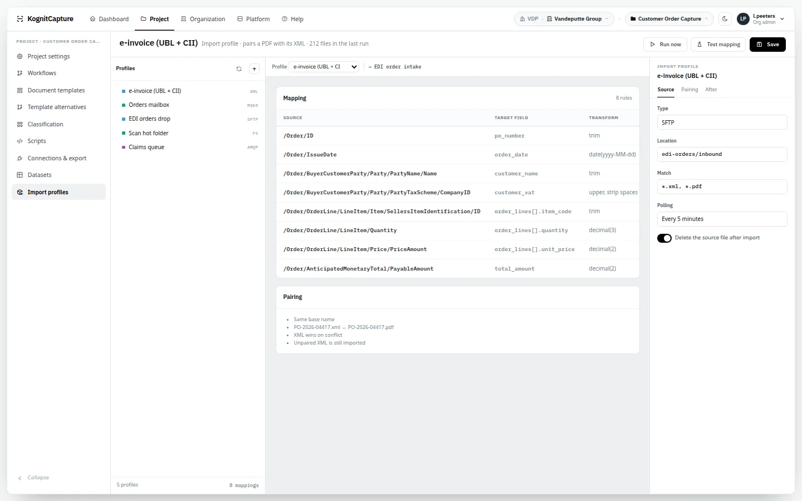Open Vandeputte Group organization dropdown
Screen dimensions: 802x501
tap(578, 19)
